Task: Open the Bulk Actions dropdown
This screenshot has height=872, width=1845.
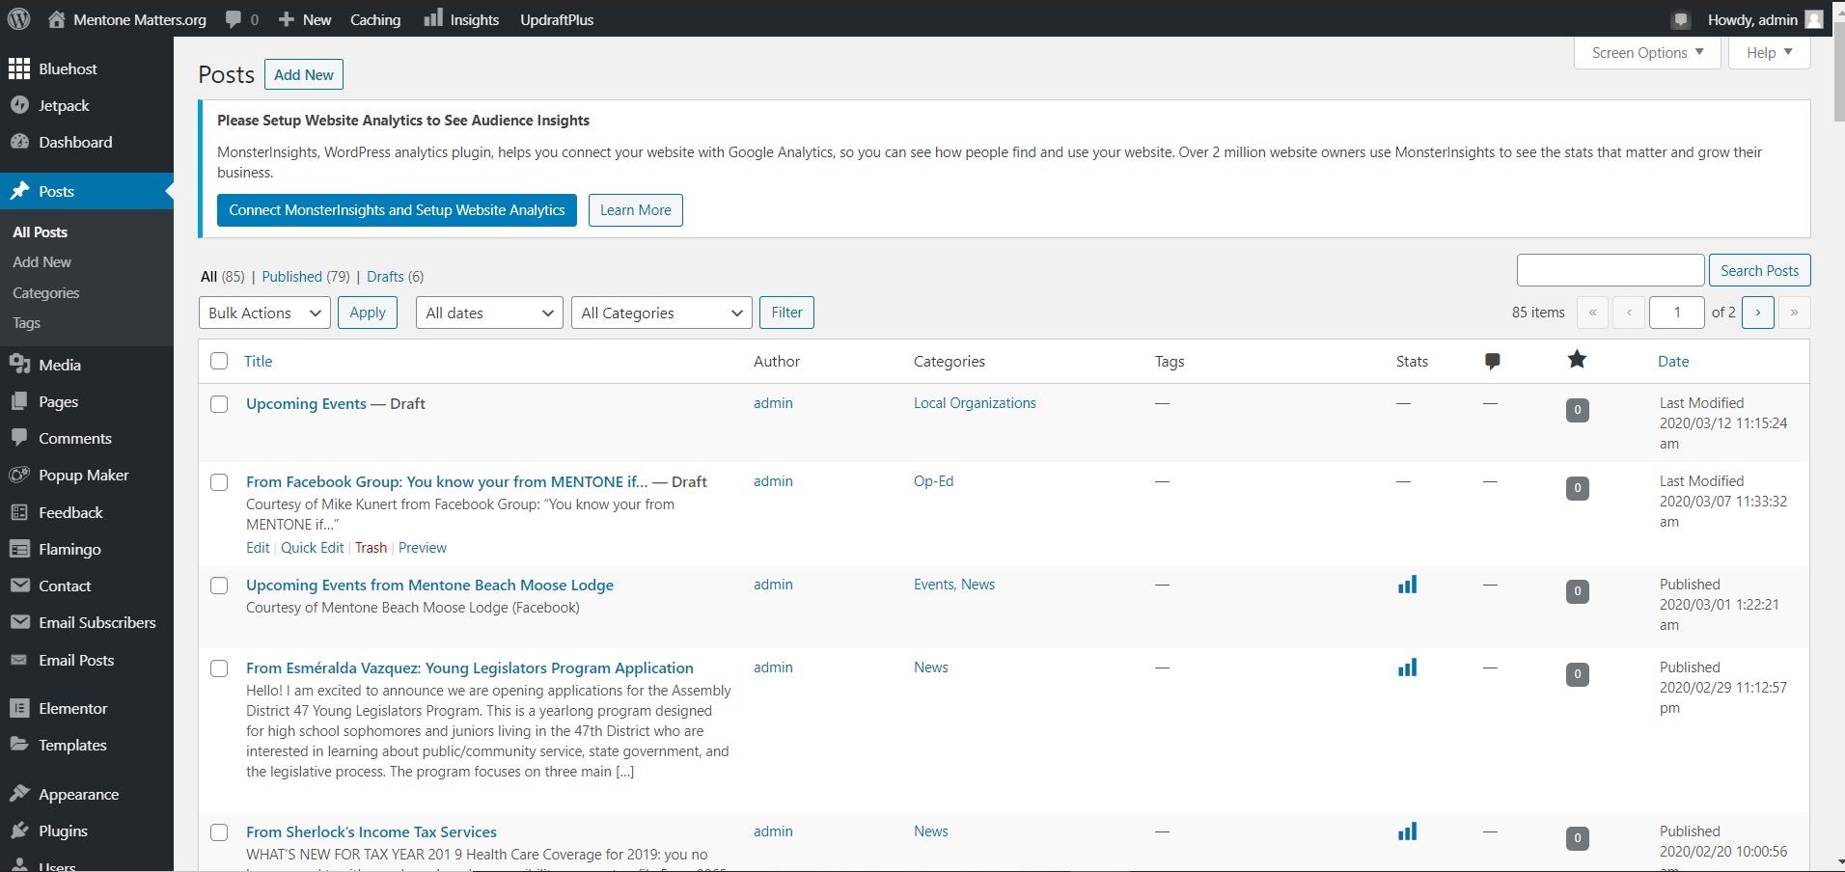Action: tap(264, 313)
